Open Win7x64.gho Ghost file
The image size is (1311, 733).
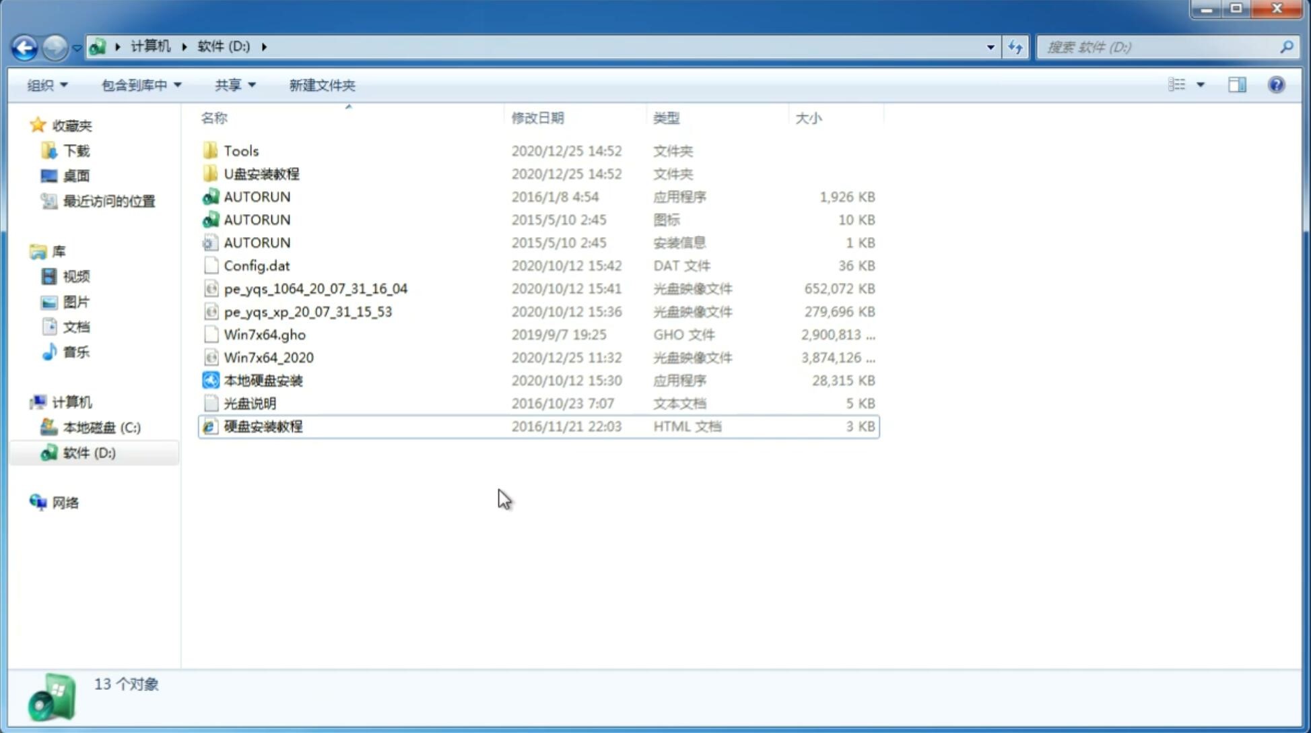265,333
